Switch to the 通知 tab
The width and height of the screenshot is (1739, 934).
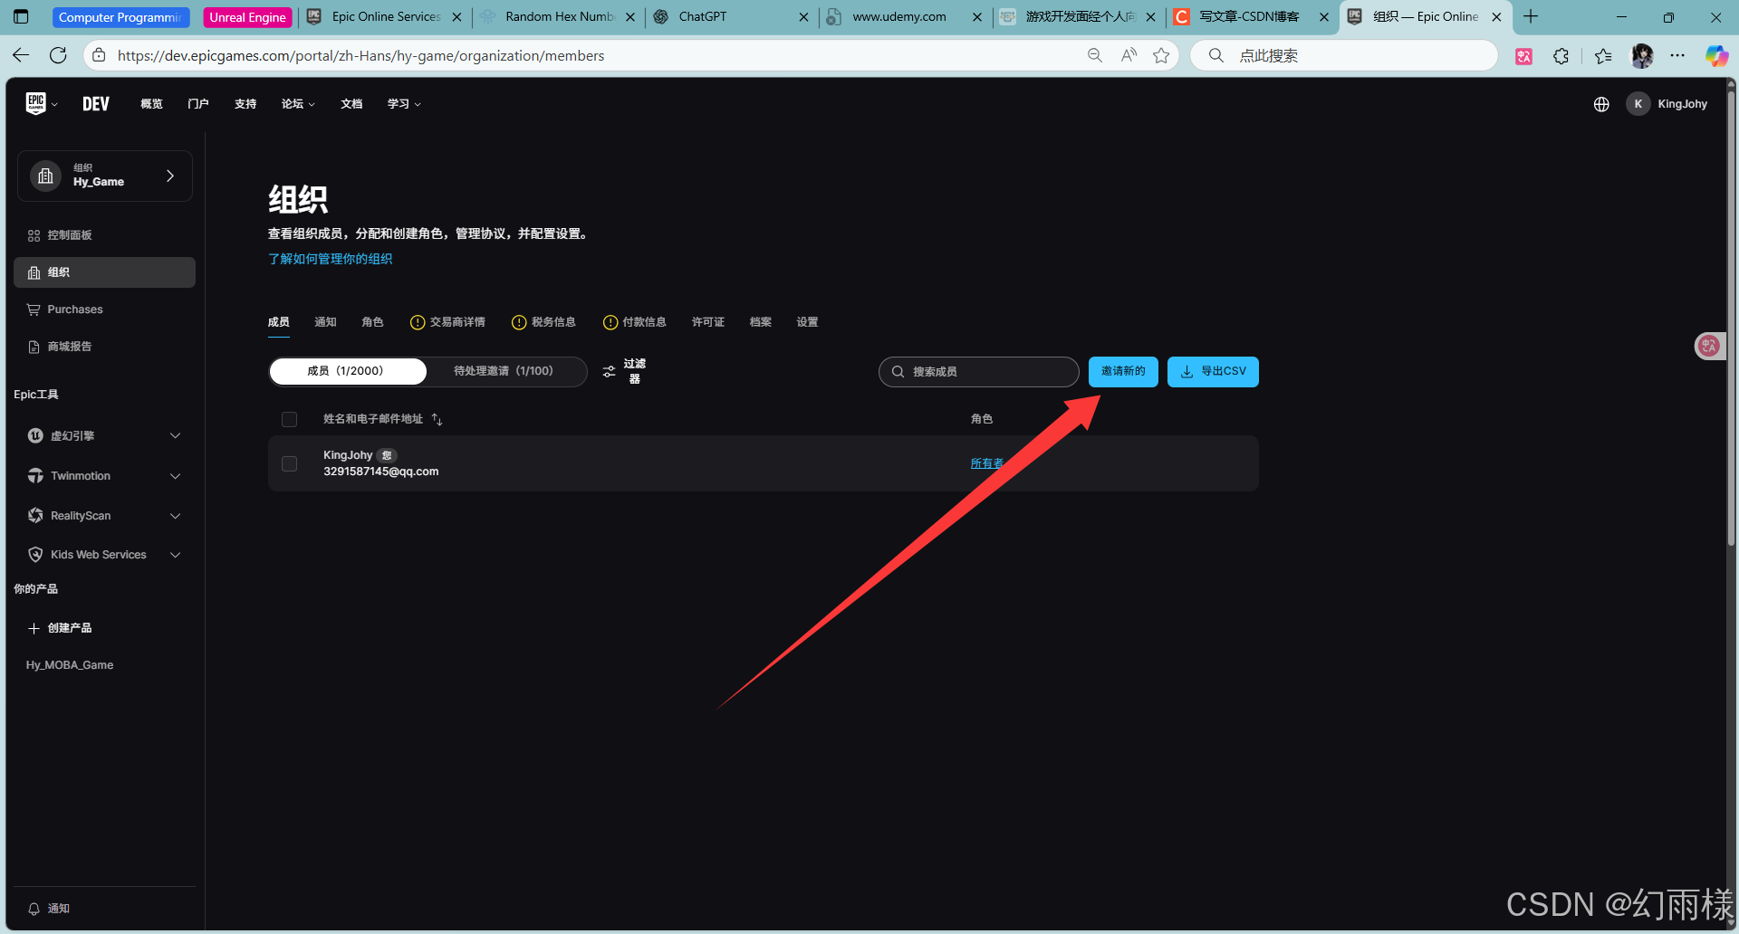325,322
